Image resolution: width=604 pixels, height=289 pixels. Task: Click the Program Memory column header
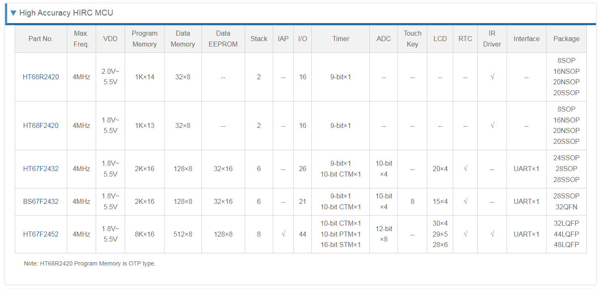[144, 39]
